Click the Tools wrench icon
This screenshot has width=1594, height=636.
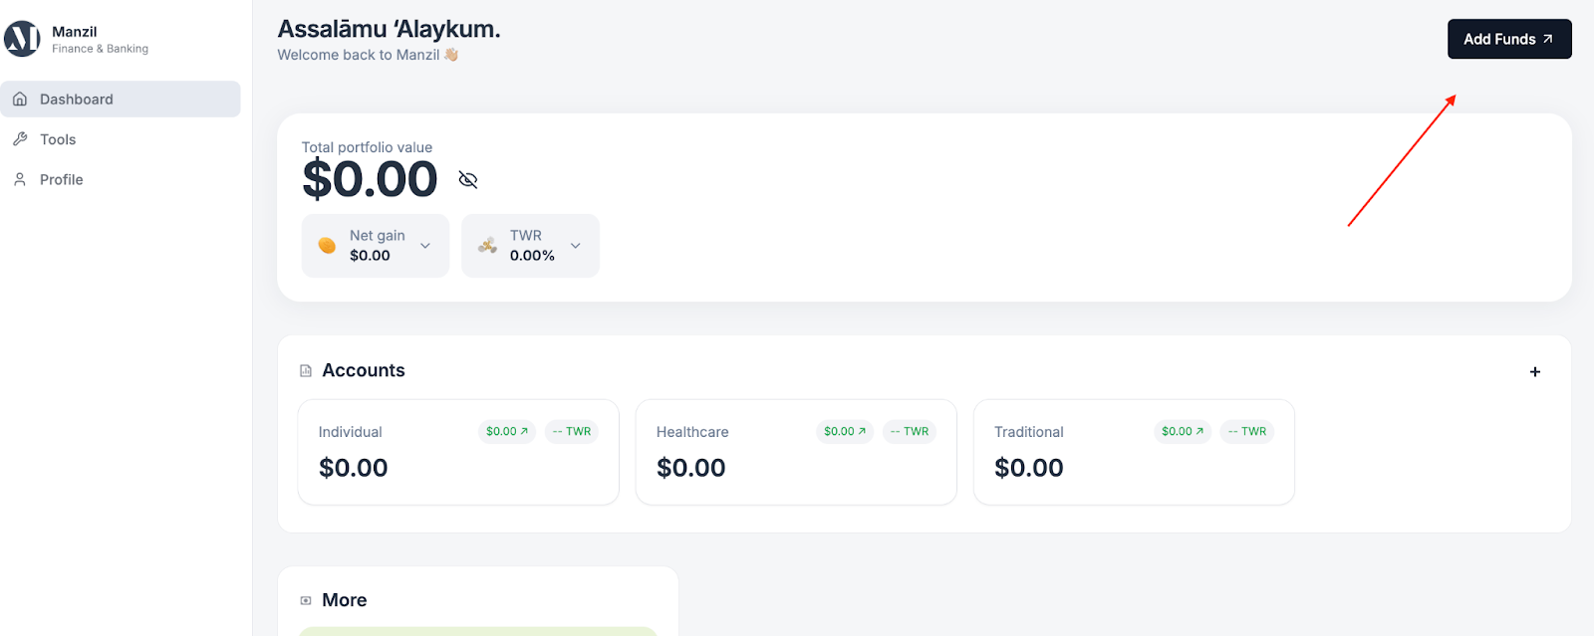(20, 139)
